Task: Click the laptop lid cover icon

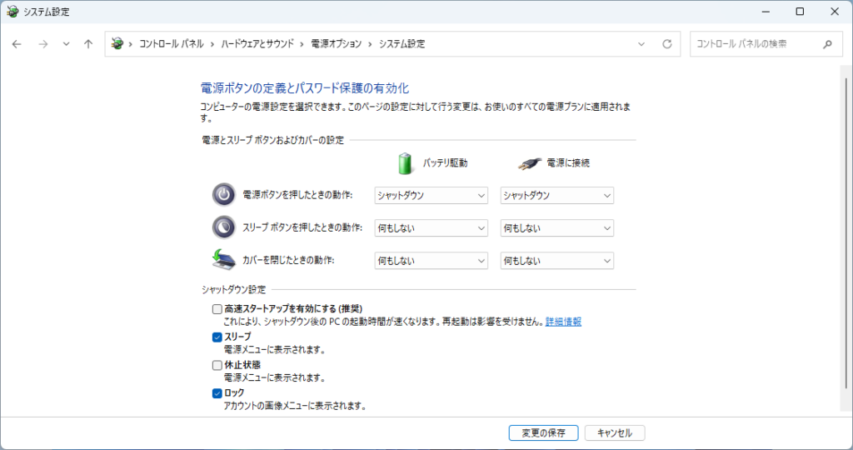Action: click(223, 260)
